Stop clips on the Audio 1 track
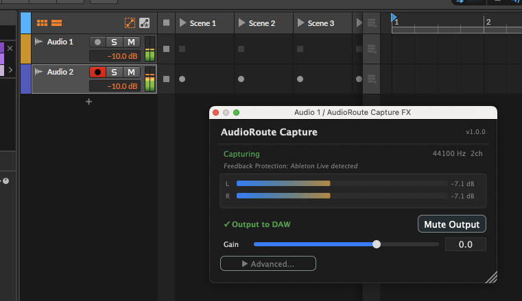The width and height of the screenshot is (522, 301). tap(167, 49)
